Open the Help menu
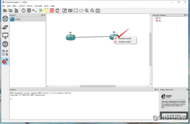The width and height of the screenshot is (190, 124). pos(52,6)
